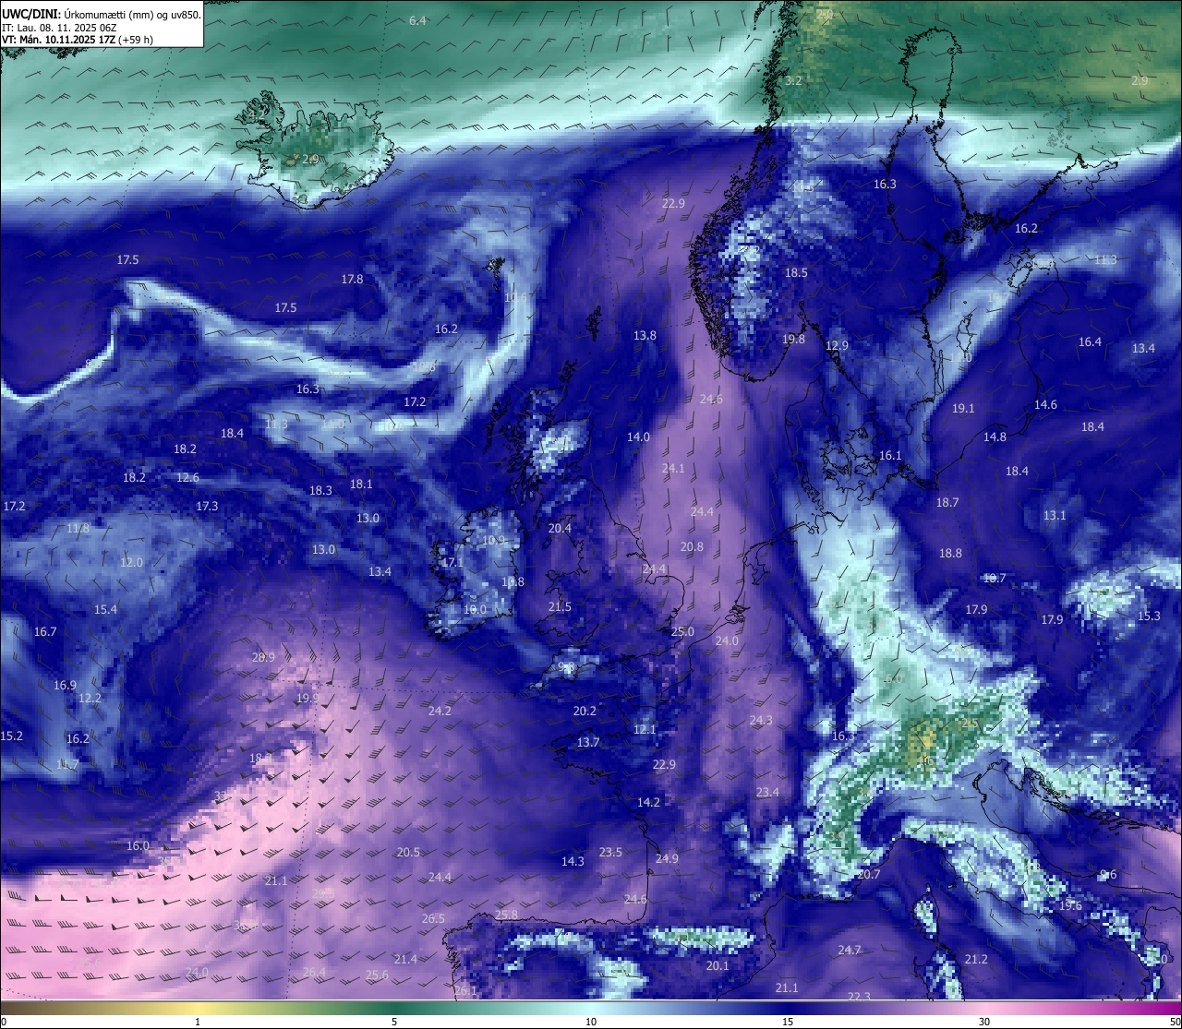Click the map value "18.1"
1182x1029 pixels.
click(361, 484)
